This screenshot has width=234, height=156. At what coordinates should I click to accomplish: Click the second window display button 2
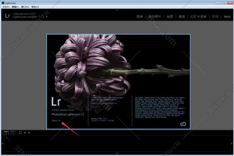(x=13, y=133)
